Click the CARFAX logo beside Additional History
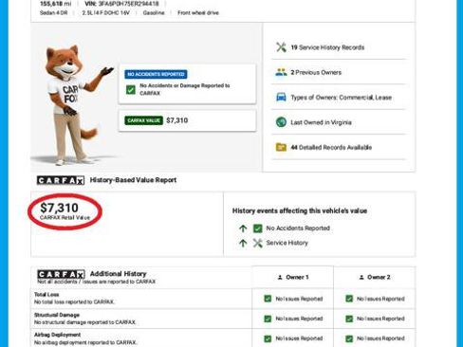Image resolution: width=463 pixels, height=347 pixels. (61, 274)
